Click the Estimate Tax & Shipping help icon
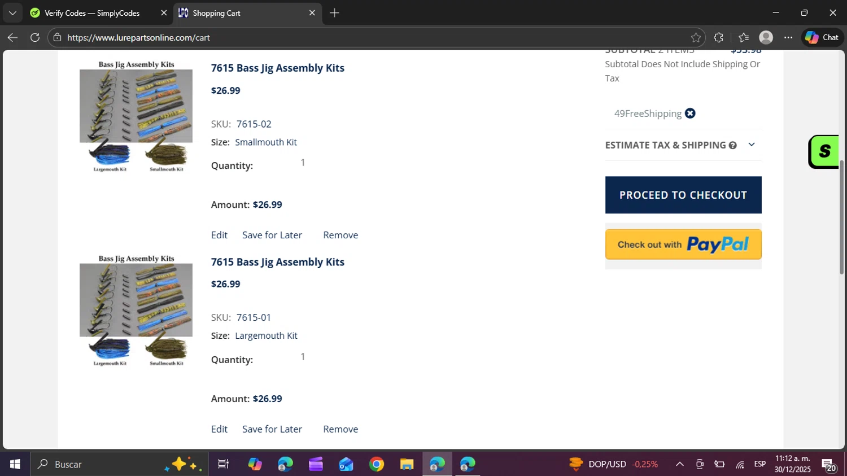Image resolution: width=847 pixels, height=476 pixels. [732, 145]
